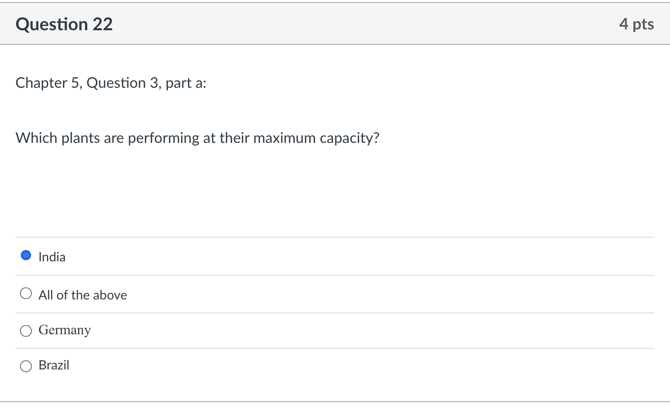Pick the Brazil radio button

point(26,366)
